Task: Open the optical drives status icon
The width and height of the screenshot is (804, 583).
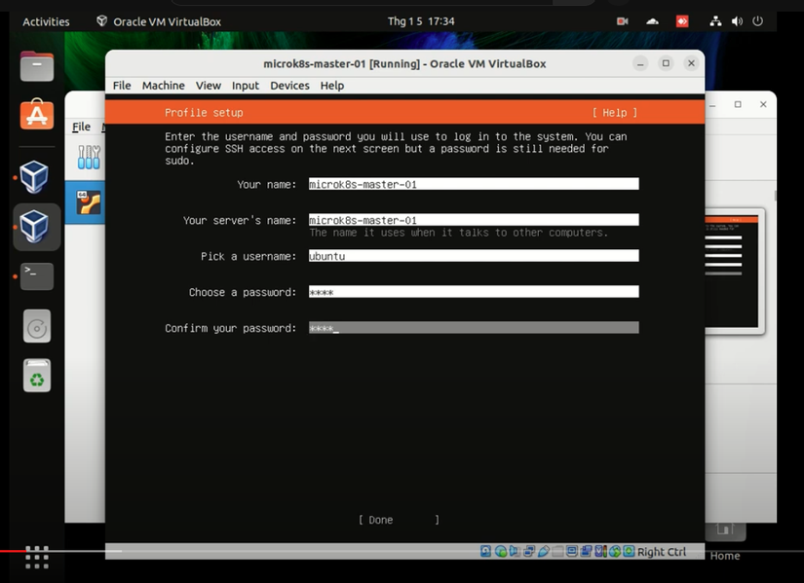Action: pos(501,552)
